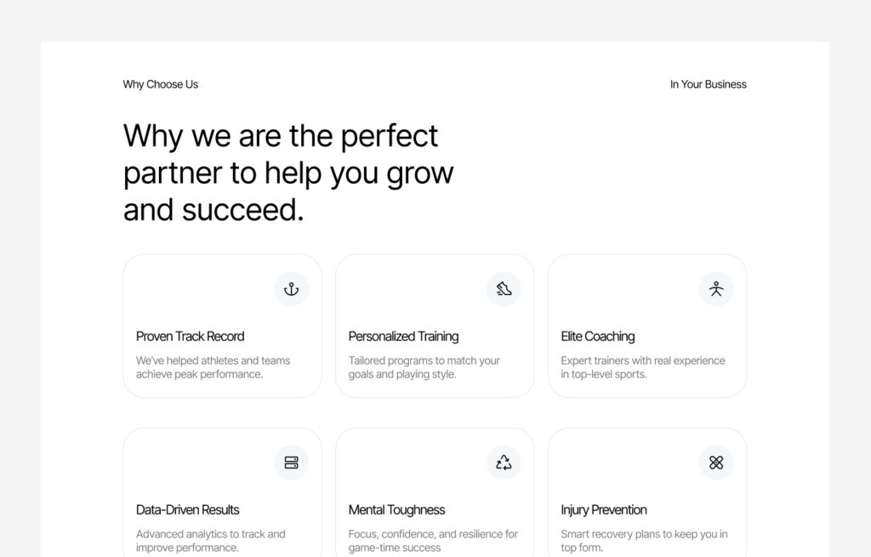
Task: Click the Advanced analytics description text
Action: [210, 541]
